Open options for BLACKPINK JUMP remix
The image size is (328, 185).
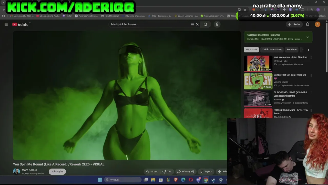pyautogui.click(x=311, y=93)
